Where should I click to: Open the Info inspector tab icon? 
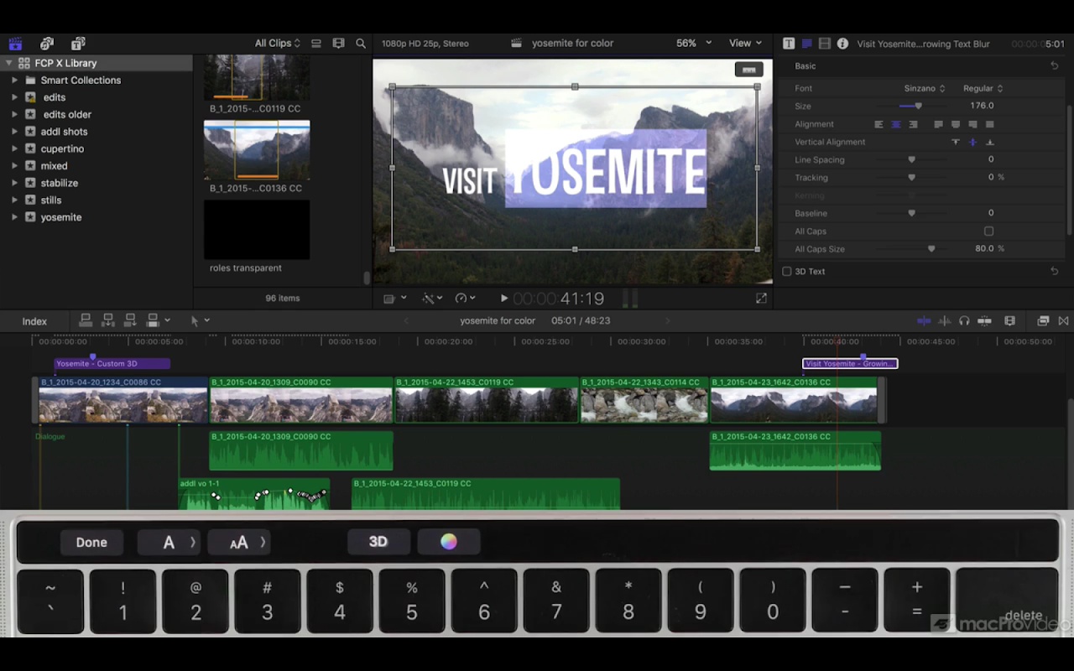pyautogui.click(x=842, y=44)
